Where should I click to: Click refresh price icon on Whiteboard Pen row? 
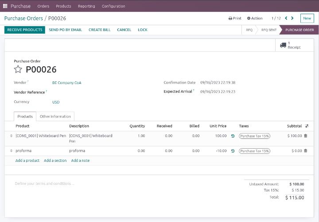[233, 136]
